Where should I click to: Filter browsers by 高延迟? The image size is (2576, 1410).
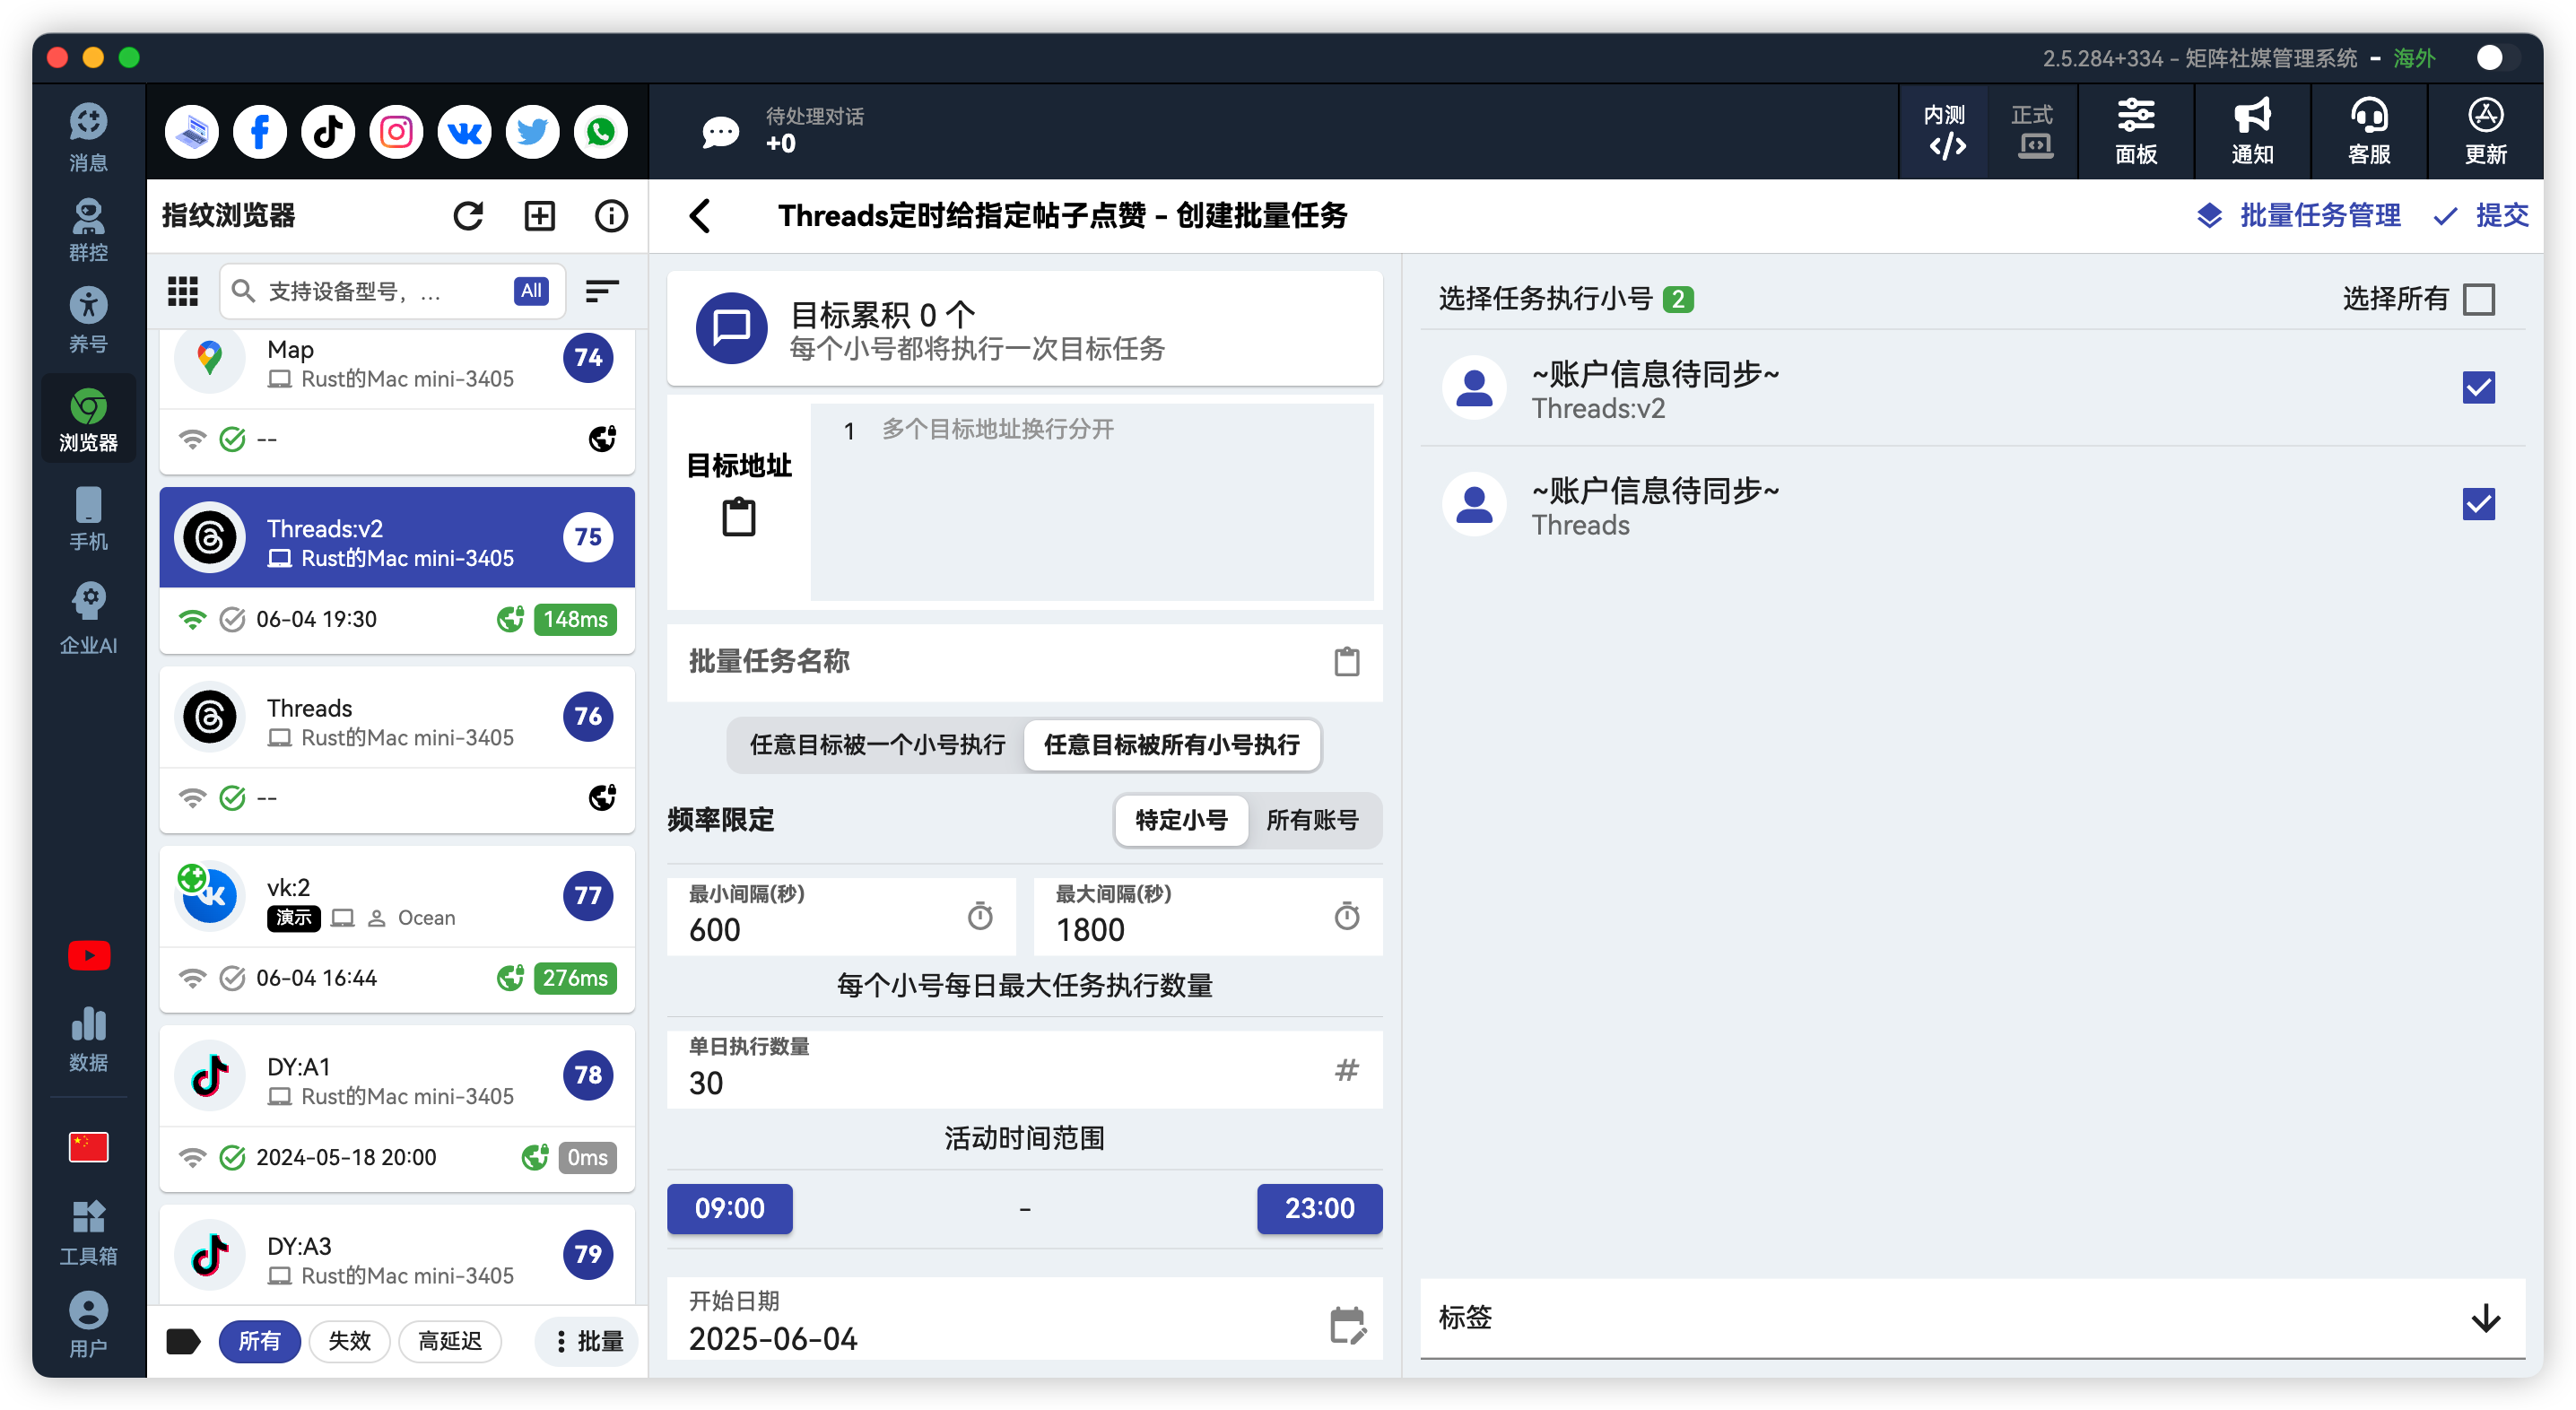point(449,1340)
